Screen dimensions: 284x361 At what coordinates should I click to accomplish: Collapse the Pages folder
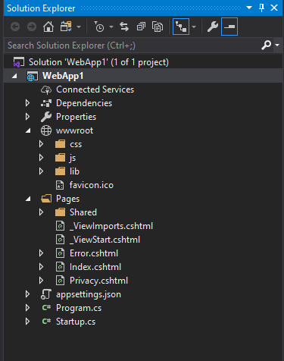pyautogui.click(x=28, y=199)
